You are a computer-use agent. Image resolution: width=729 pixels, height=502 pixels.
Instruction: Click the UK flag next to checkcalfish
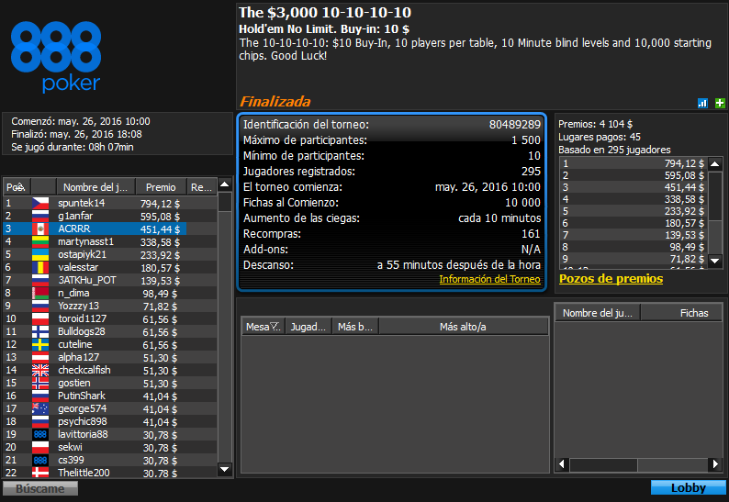pos(40,370)
